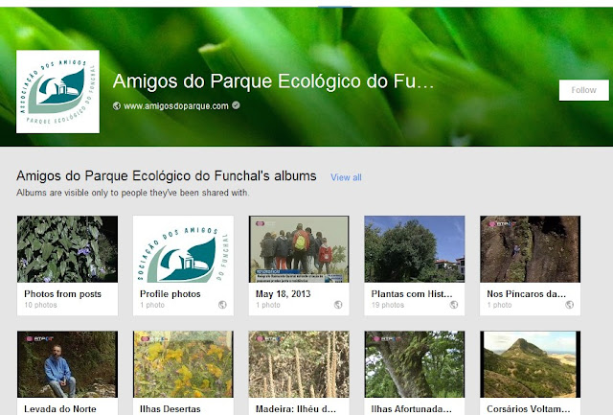Open the Corsários Voltam... album thumbnail
This screenshot has width=613, height=415.
pyautogui.click(x=531, y=364)
